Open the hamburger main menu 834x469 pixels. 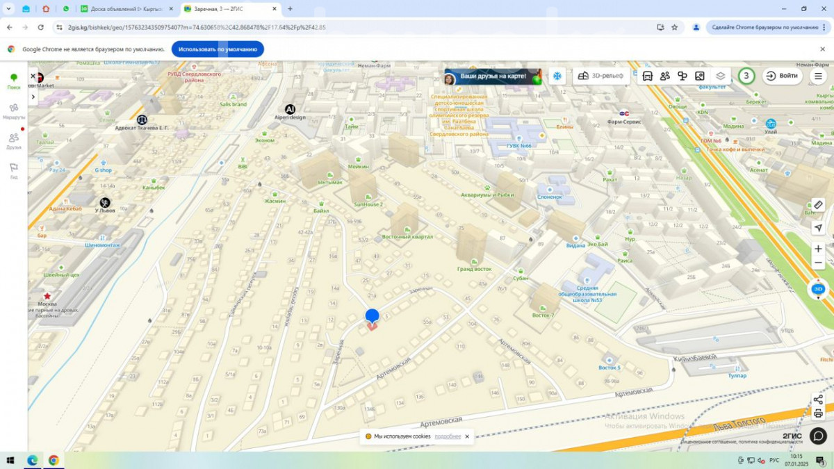pyautogui.click(x=818, y=76)
